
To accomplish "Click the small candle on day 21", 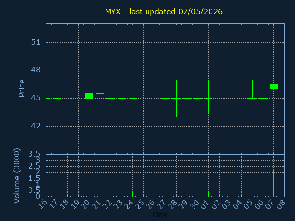I will [100, 94].
